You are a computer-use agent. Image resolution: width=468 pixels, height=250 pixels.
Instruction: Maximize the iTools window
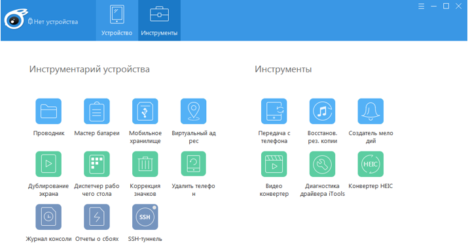[x=446, y=7]
